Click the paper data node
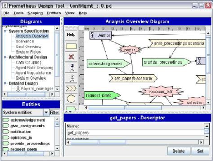The width and height of the screenshot is (213, 161). [x=130, y=50]
